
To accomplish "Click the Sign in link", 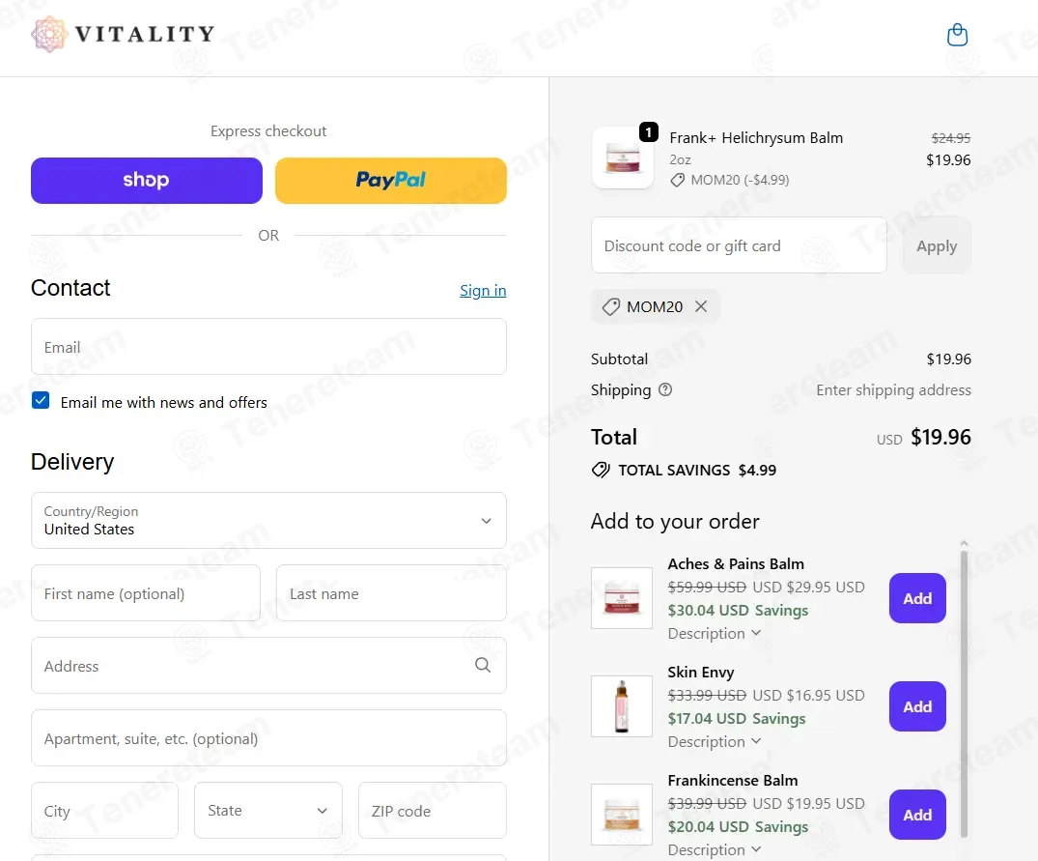I will pos(483,290).
